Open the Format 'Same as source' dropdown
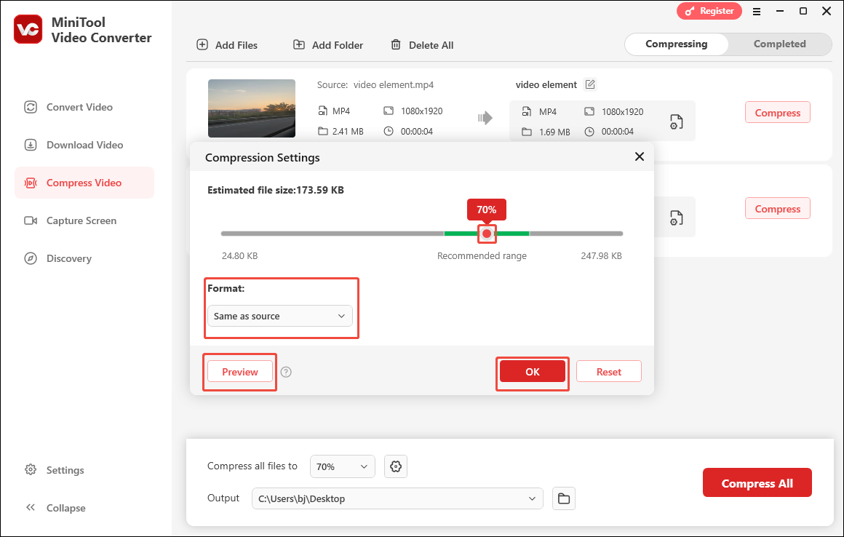 pyautogui.click(x=280, y=316)
